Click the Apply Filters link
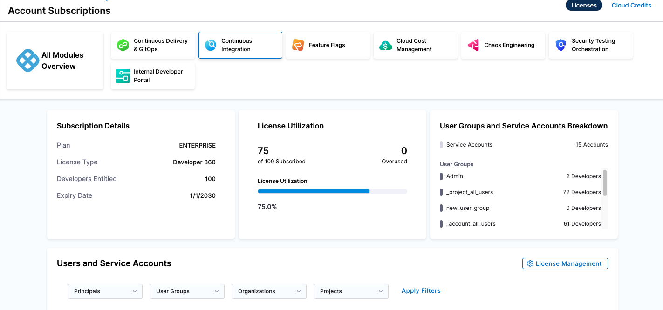The height and width of the screenshot is (310, 663). (421, 291)
